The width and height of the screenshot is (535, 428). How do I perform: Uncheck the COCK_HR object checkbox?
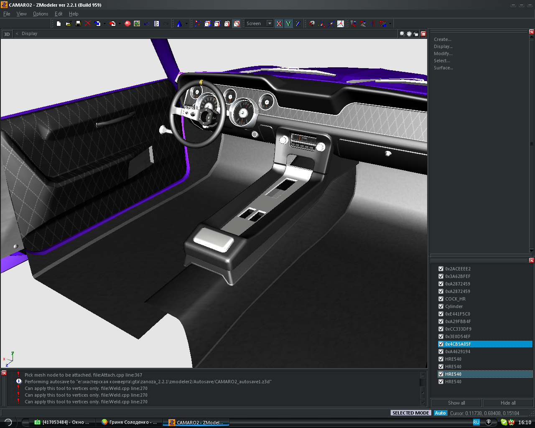441,299
